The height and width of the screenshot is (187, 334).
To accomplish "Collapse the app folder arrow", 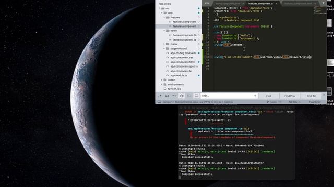I will (162, 13).
